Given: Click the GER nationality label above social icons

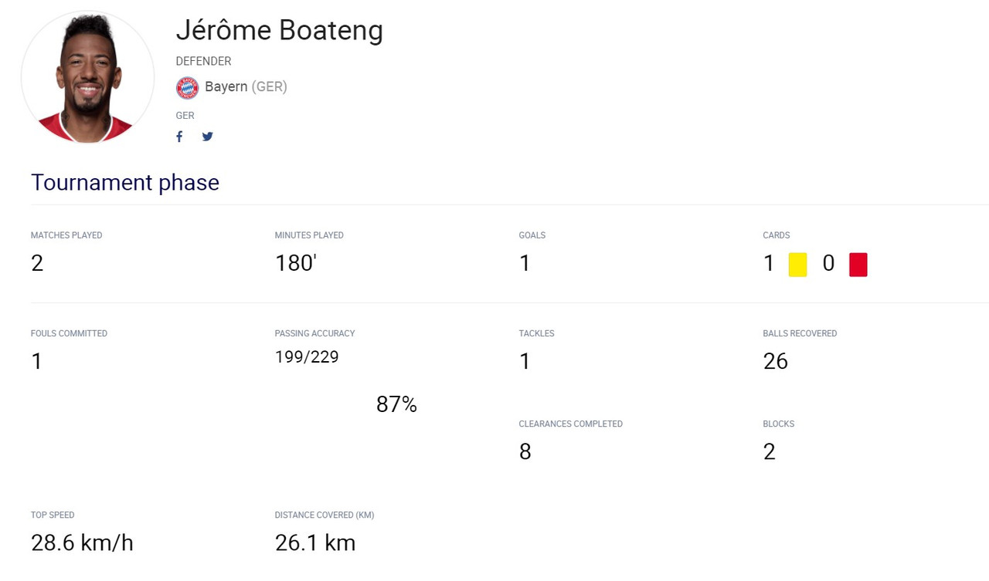Looking at the screenshot, I should 185,115.
